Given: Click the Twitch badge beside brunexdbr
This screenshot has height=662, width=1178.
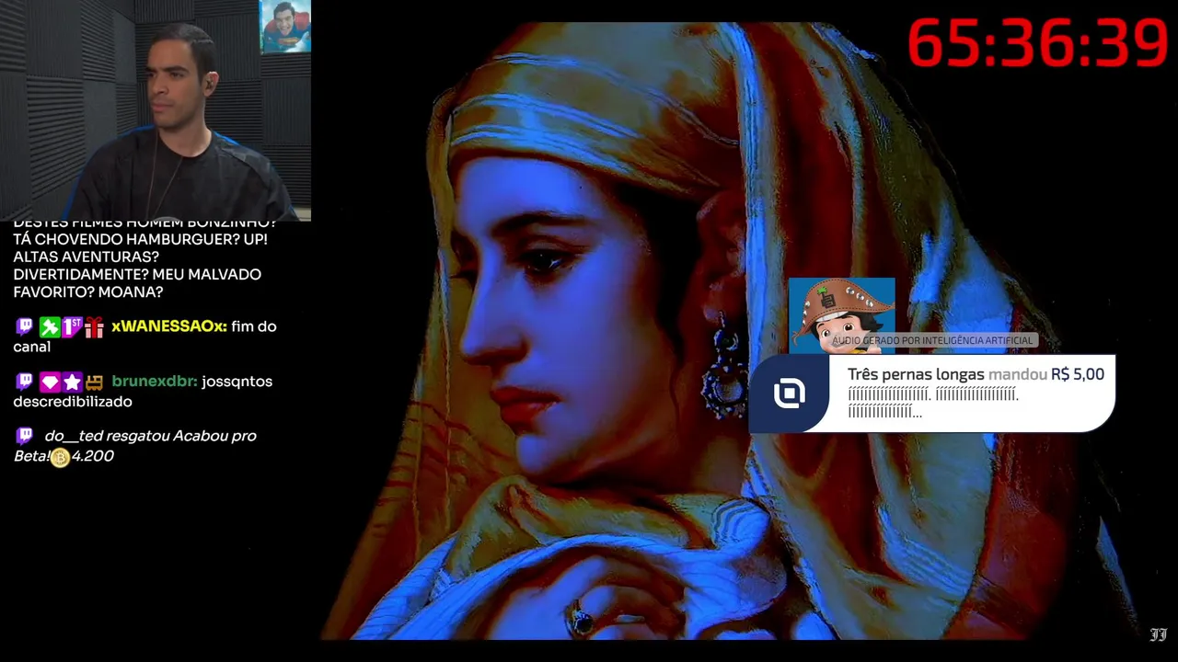Looking at the screenshot, I should 25,381.
